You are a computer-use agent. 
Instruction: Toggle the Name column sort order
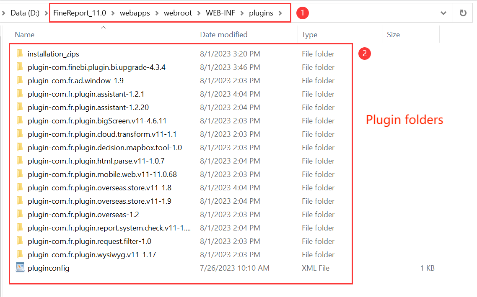(x=24, y=34)
